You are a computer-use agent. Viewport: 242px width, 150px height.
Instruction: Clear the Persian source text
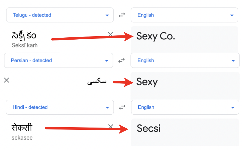pyautogui.click(x=6, y=80)
